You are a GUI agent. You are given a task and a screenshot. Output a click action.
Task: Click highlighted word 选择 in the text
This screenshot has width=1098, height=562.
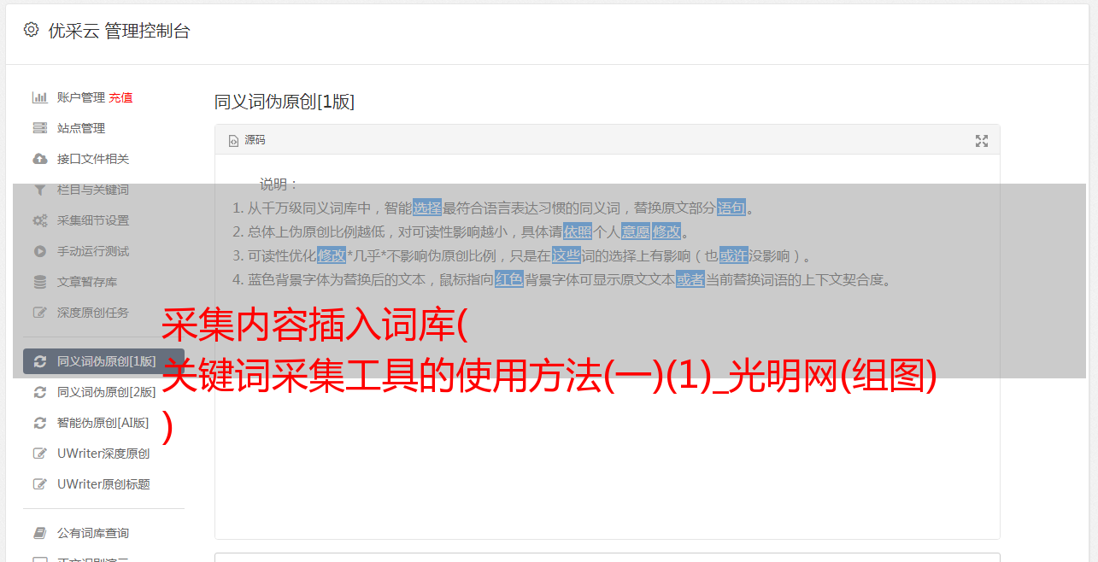(427, 208)
